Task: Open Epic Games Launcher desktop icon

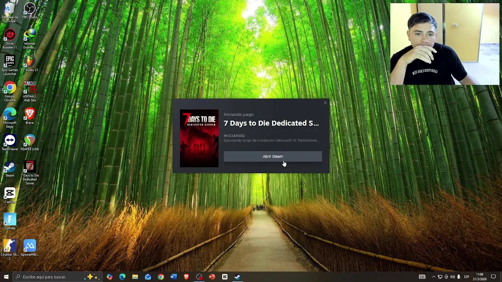Action: pos(10,65)
